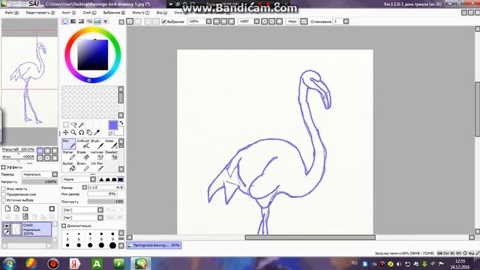The height and width of the screenshot is (270, 480).
Task: Select the Deselect pen tool
Action: point(111,155)
